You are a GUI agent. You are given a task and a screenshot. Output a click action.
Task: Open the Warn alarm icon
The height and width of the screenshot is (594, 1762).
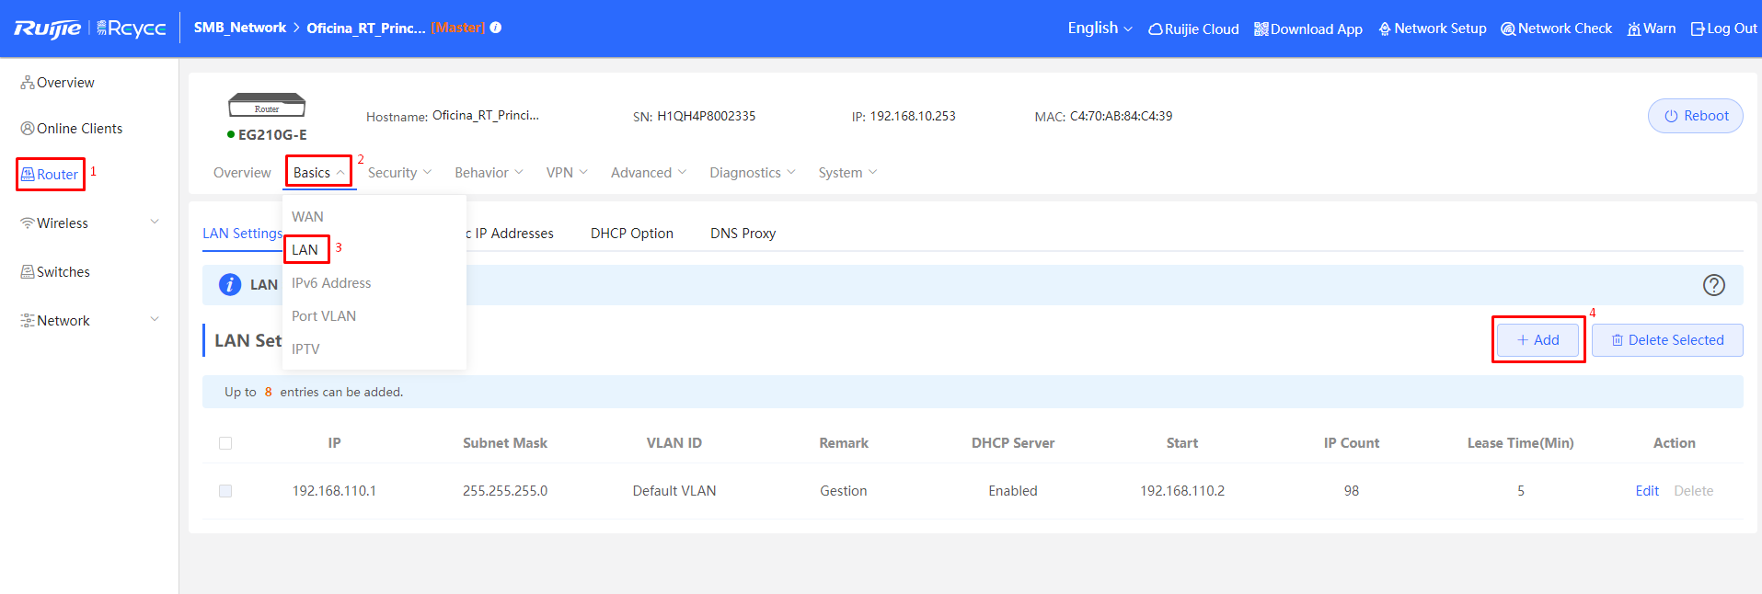tap(1634, 29)
